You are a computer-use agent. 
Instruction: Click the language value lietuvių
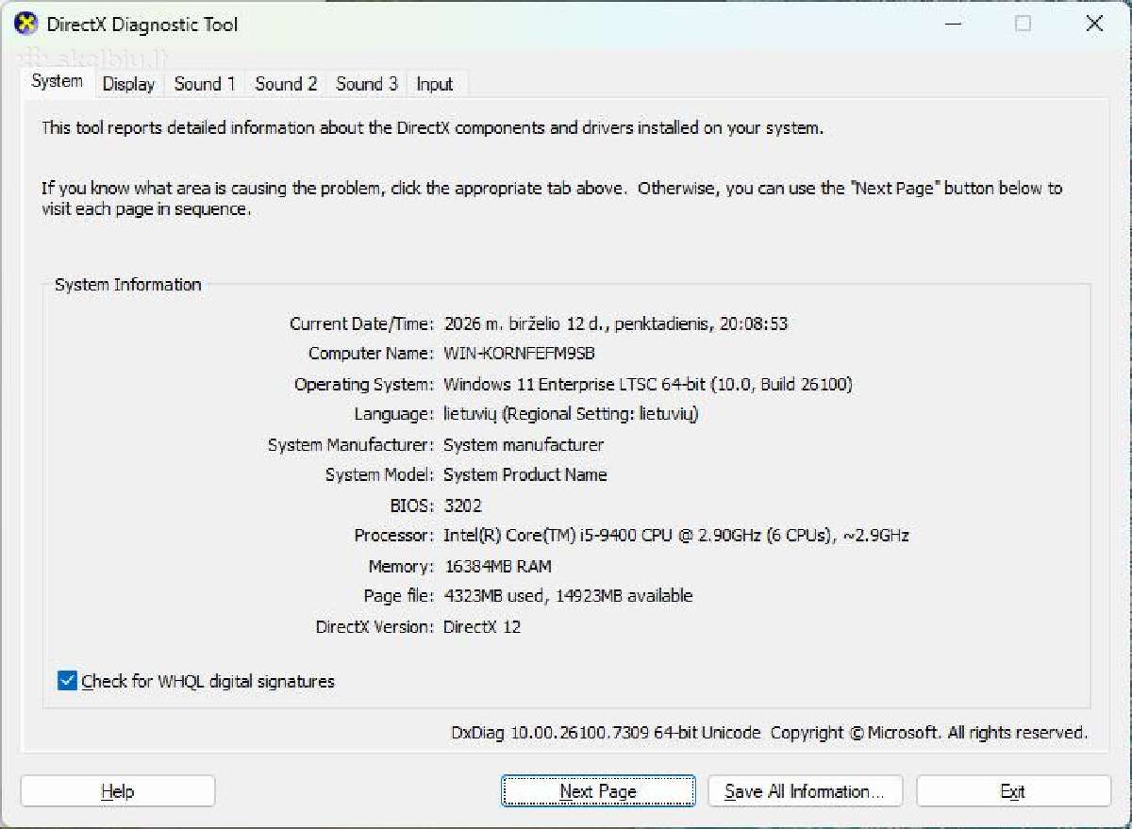click(x=571, y=414)
